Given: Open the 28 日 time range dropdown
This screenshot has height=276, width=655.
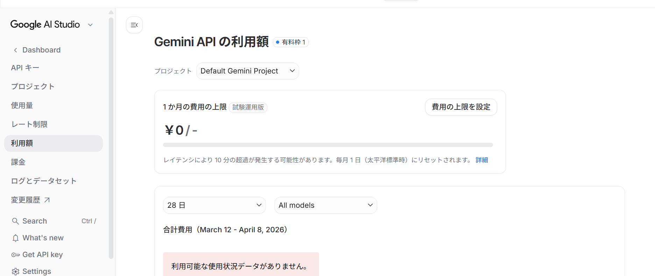Looking at the screenshot, I should (x=214, y=205).
